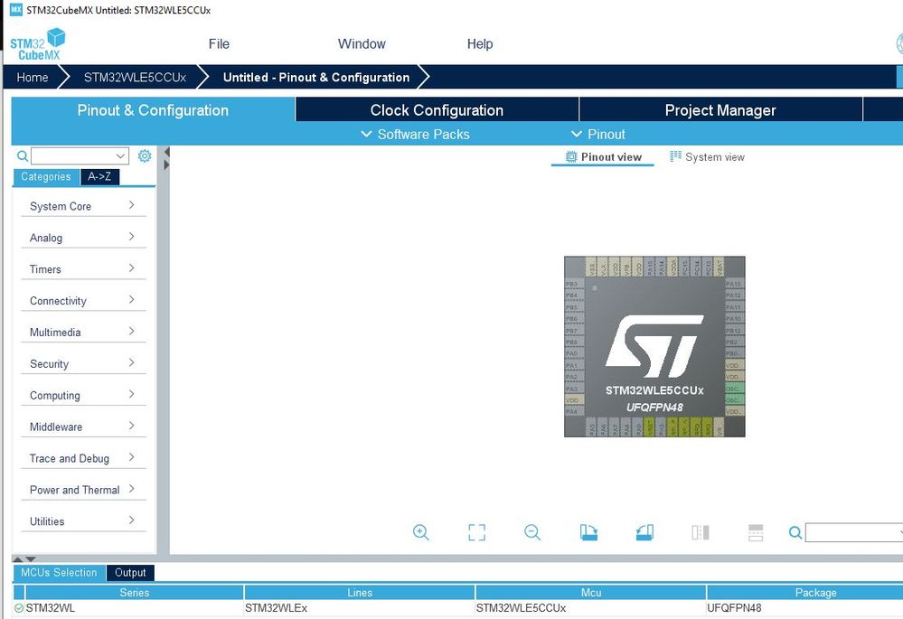Click the STM32CubeMX logo
Viewport: 903px width, 619px height.
pyautogui.click(x=37, y=44)
